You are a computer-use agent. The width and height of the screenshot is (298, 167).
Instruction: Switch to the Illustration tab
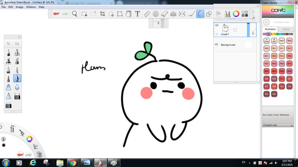click(270, 29)
